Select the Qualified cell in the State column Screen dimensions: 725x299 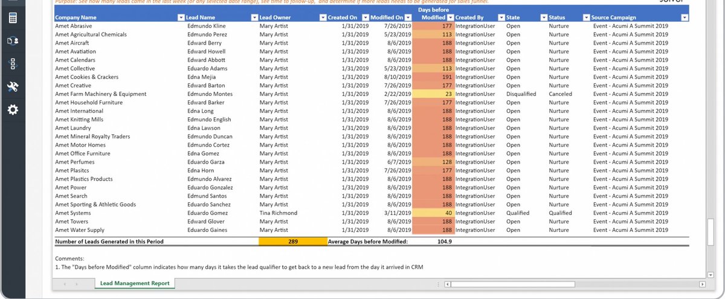[x=518, y=213]
